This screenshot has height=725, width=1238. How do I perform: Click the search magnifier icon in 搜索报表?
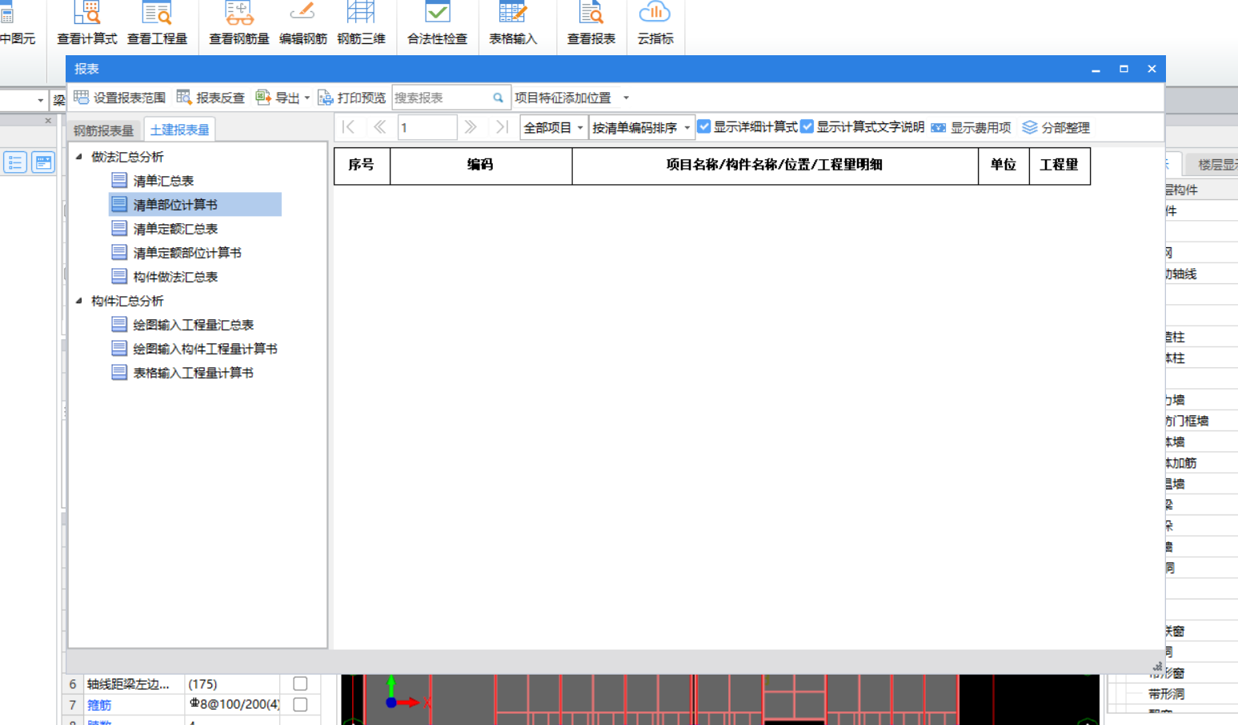498,98
